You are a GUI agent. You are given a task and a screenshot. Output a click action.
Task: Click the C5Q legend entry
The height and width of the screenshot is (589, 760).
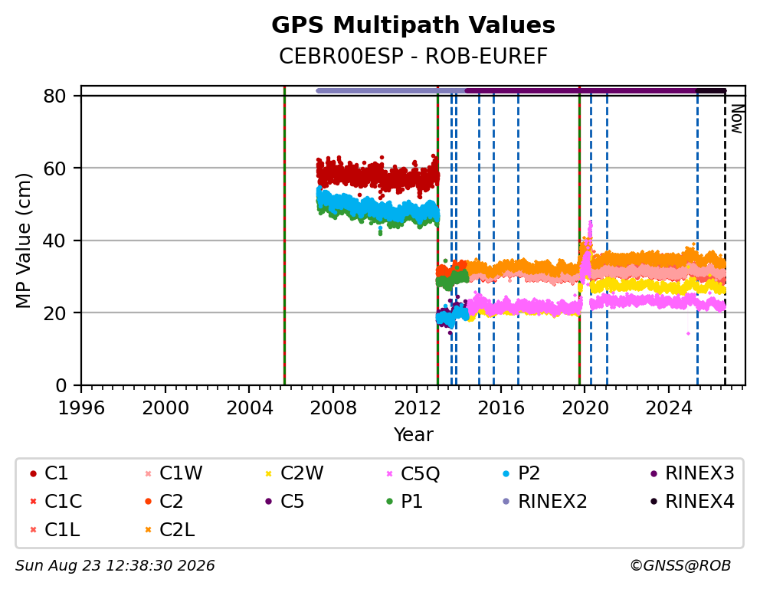pyautogui.click(x=412, y=473)
